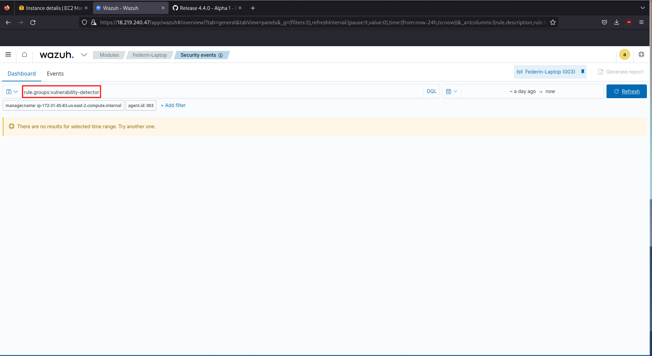Expand the date picker chevron beside the calendar

tap(456, 91)
